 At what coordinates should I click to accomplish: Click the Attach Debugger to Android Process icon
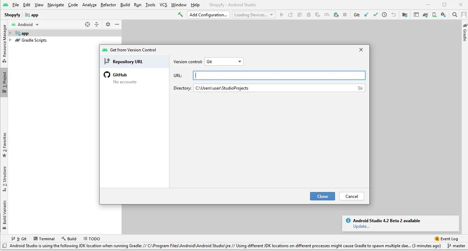[336, 15]
